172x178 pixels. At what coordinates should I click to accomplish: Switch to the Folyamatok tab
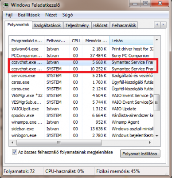[x=18, y=24]
